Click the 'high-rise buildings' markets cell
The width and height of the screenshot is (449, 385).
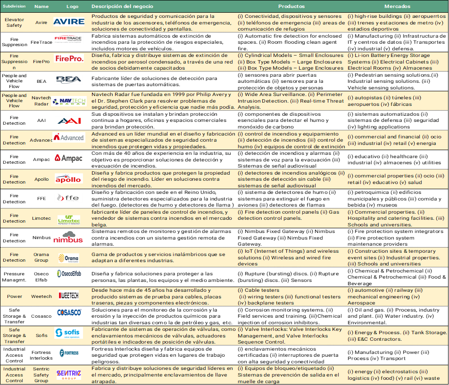click(397, 23)
